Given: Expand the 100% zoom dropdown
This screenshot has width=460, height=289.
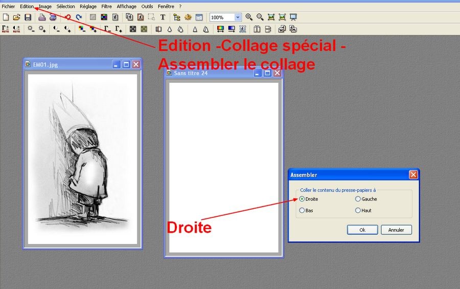Looking at the screenshot, I should (x=238, y=17).
